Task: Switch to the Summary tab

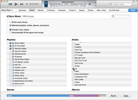Action: point(22,10)
